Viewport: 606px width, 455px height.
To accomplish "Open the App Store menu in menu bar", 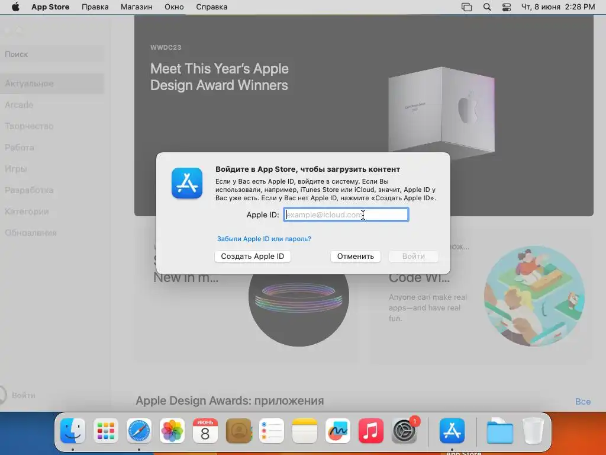I will tap(50, 7).
